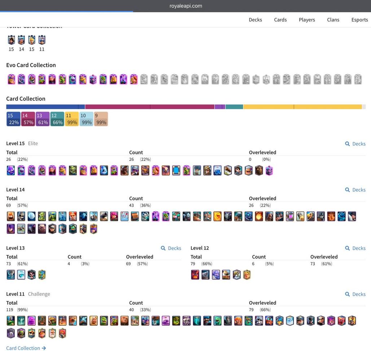Open the purple Witch card in Level 14
This screenshot has width=371, height=351.
point(11,229)
